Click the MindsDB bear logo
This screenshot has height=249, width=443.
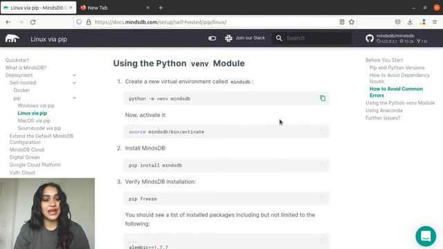click(12, 39)
